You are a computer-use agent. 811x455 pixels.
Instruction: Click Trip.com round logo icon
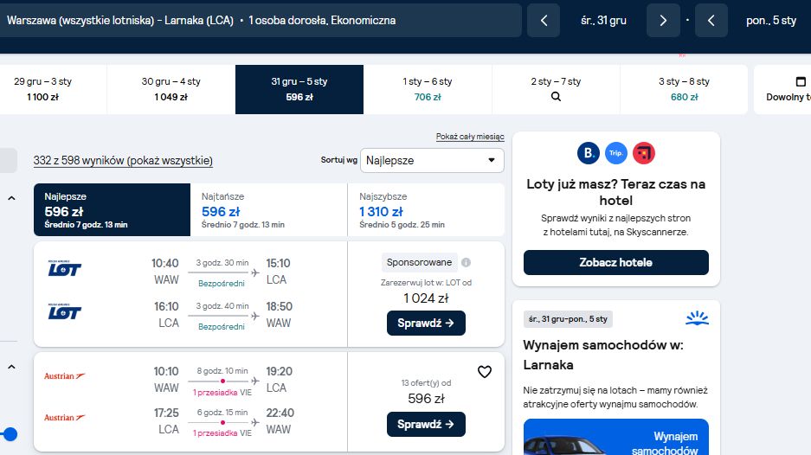(616, 153)
